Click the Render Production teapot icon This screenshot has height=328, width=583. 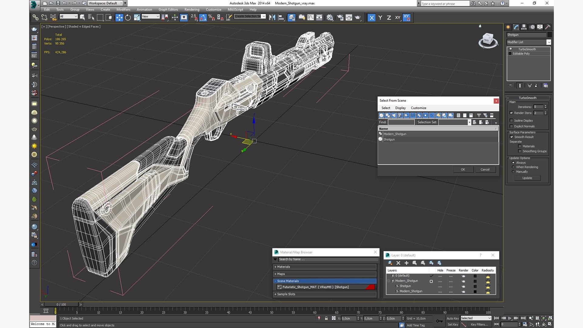tap(358, 17)
